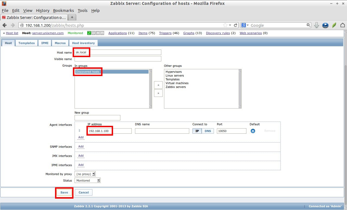Open the File menu
This screenshot has height=210, width=347.
pos(5,11)
